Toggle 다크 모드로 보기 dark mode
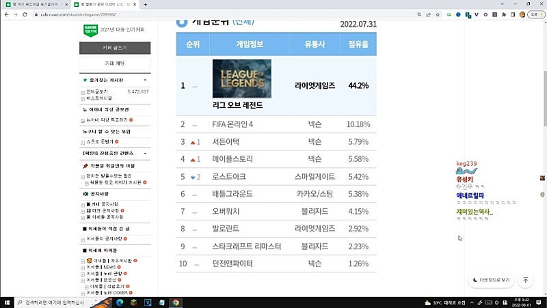The width and height of the screenshot is (547, 308). (x=491, y=280)
